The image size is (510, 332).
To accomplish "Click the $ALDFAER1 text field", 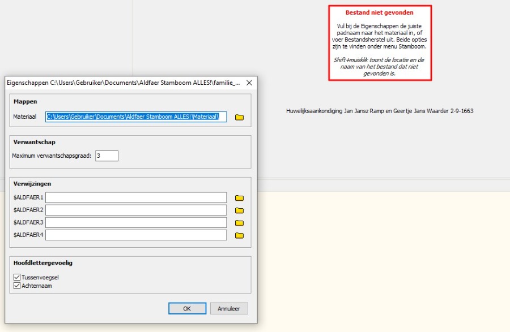I will click(136, 198).
